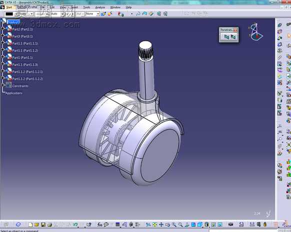This screenshot has width=291, height=232.
Task: Click the Zoom Out magnifier
Action: pyautogui.click(x=180, y=225)
